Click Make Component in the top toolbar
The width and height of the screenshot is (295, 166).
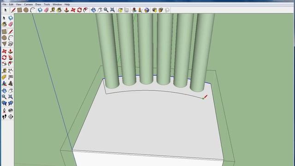tap(40, 10)
